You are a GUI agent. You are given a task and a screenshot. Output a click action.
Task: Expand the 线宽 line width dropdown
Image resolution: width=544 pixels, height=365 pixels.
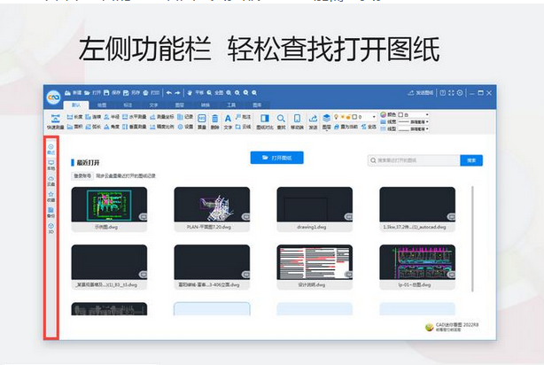[427, 121]
